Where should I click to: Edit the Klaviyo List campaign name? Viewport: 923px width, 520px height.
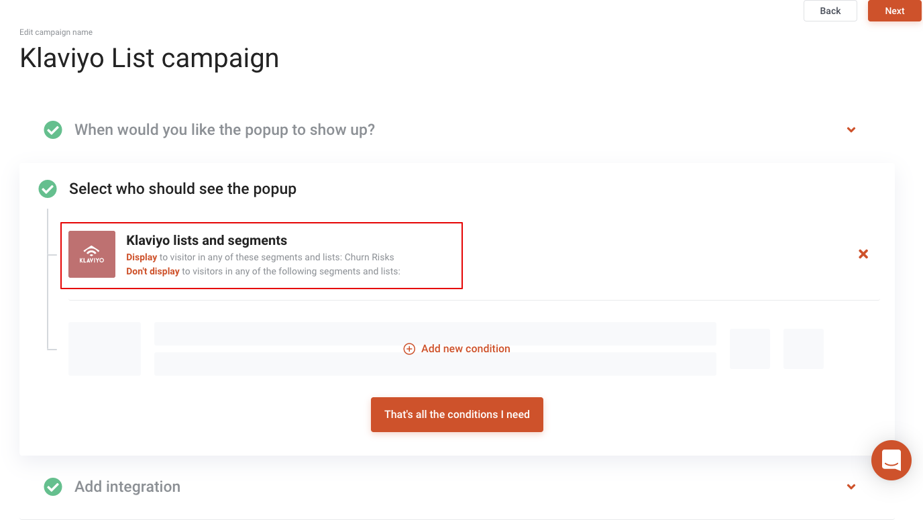tap(150, 58)
